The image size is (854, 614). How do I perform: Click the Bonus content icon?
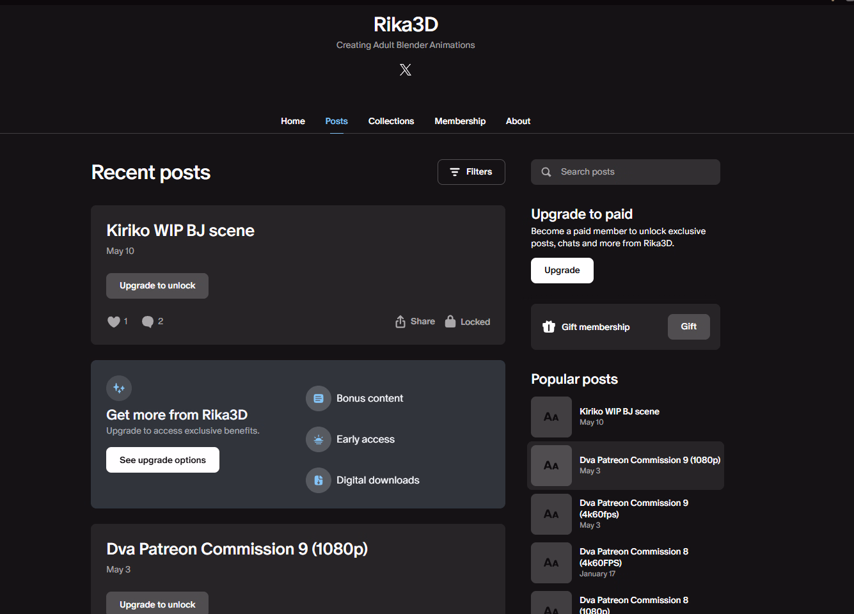(319, 398)
